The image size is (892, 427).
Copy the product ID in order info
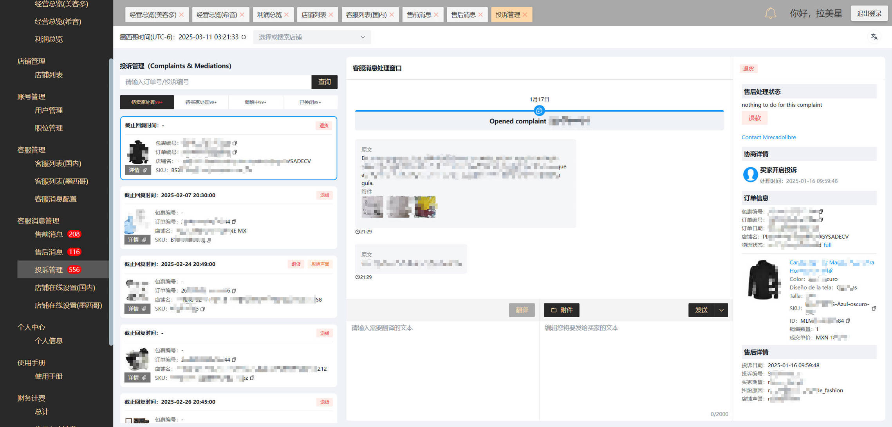[x=848, y=321]
